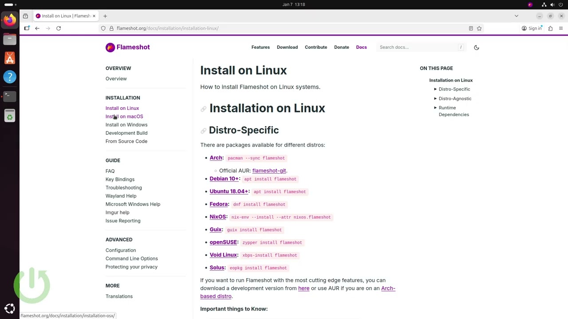
Task: Click browser back arrow
Action: click(x=37, y=28)
